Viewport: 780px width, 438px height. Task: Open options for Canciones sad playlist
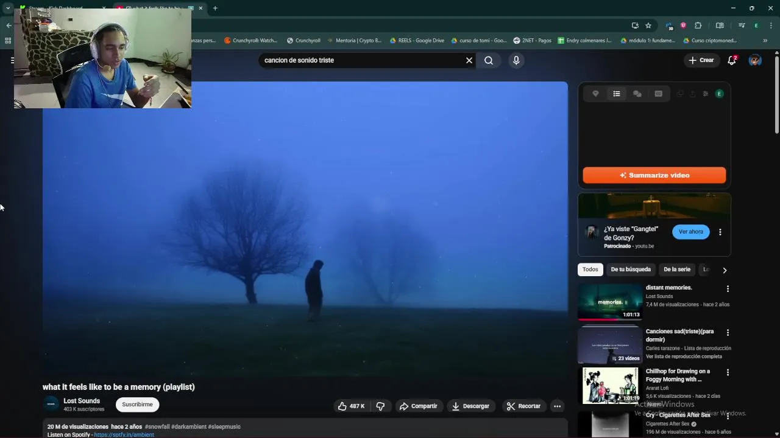coord(728,333)
